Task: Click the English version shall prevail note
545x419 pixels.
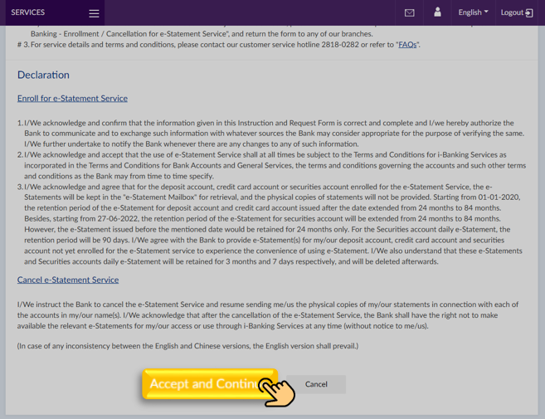Action: (x=187, y=346)
